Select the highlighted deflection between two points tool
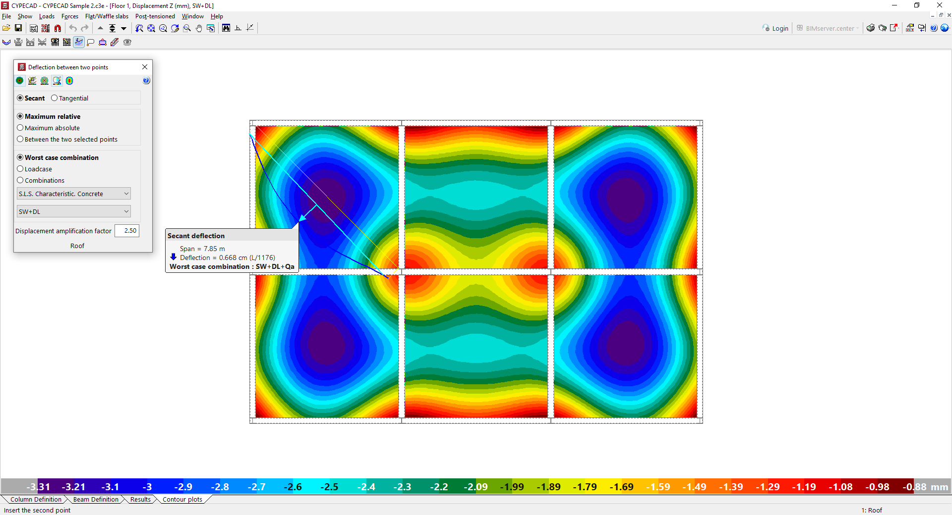Screen dimensions: 952x515 (x=79, y=42)
